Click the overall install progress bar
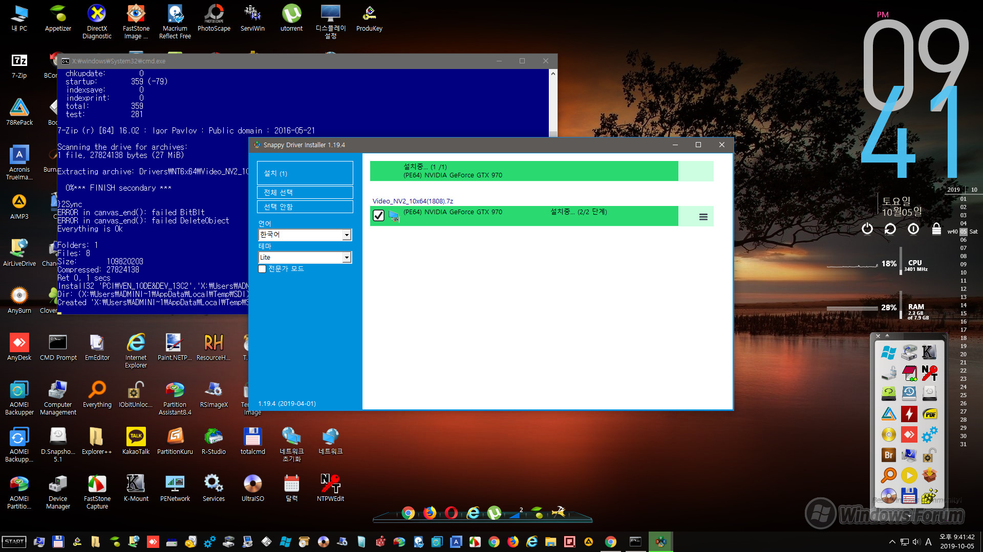The image size is (983, 552). coord(542,171)
